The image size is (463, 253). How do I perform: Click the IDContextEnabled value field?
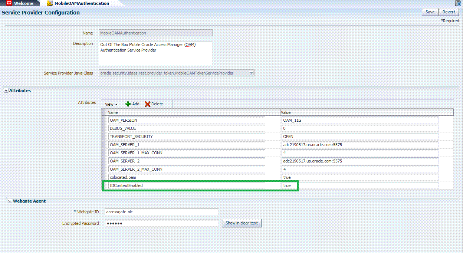click(x=360, y=185)
